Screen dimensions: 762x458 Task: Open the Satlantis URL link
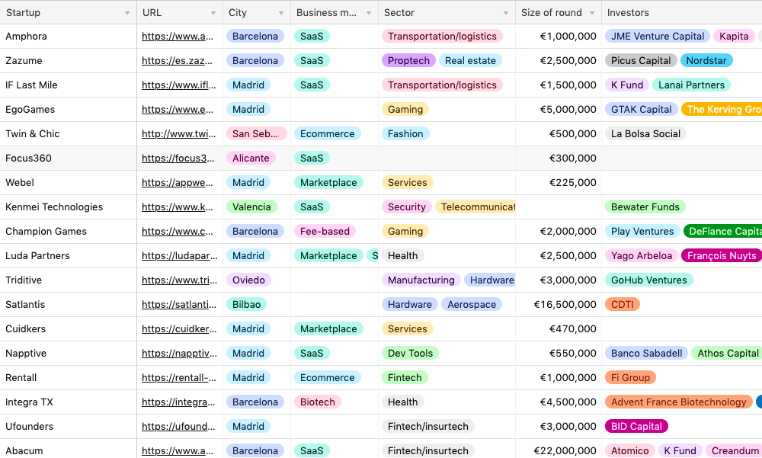point(179,304)
